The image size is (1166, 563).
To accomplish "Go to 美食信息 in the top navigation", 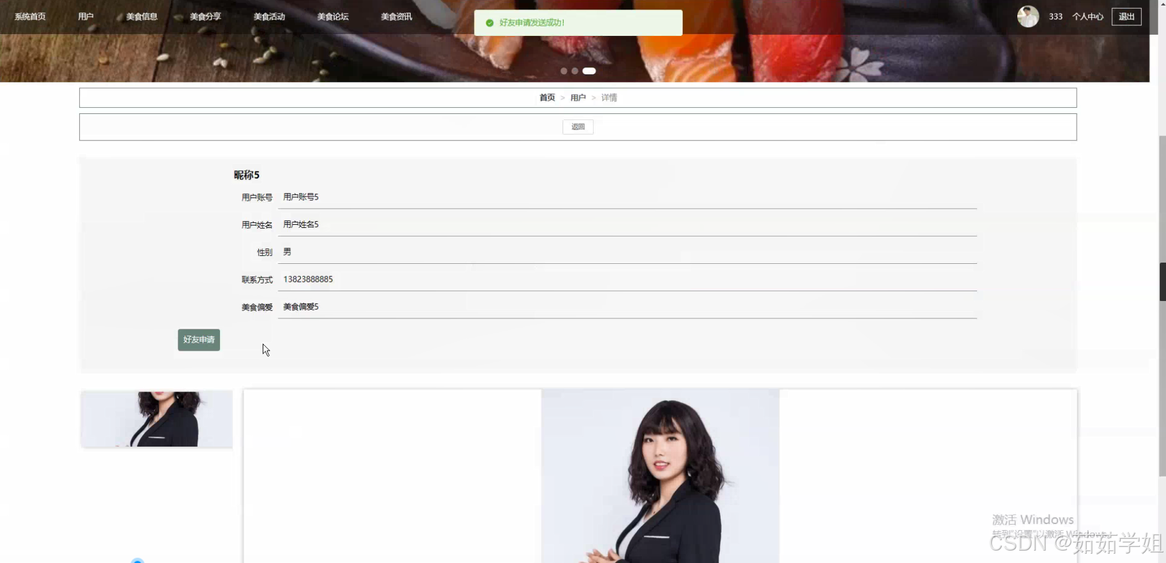I will pyautogui.click(x=142, y=17).
